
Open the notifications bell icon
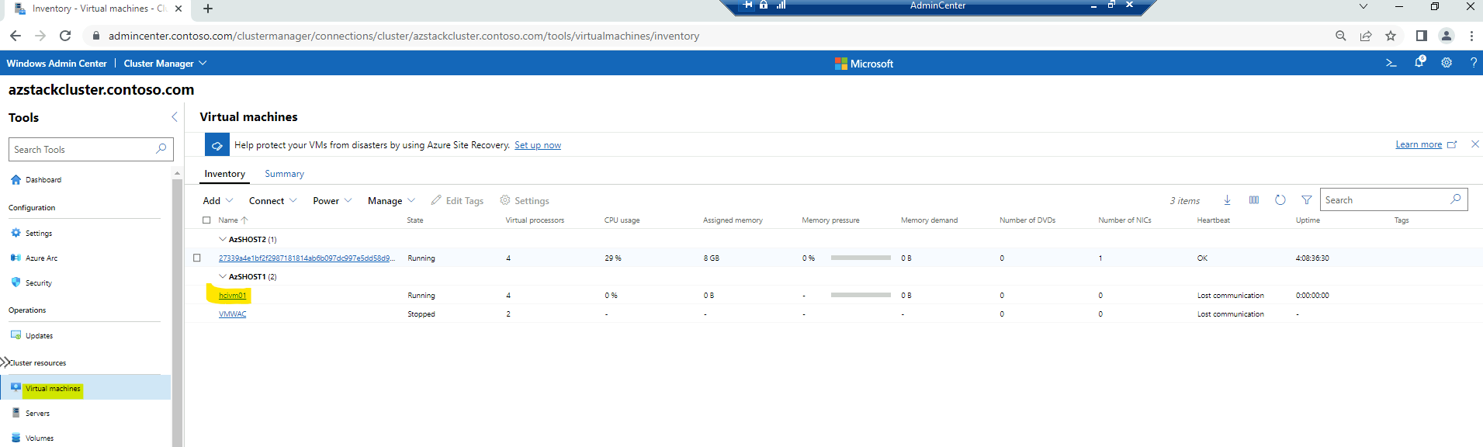tap(1419, 62)
